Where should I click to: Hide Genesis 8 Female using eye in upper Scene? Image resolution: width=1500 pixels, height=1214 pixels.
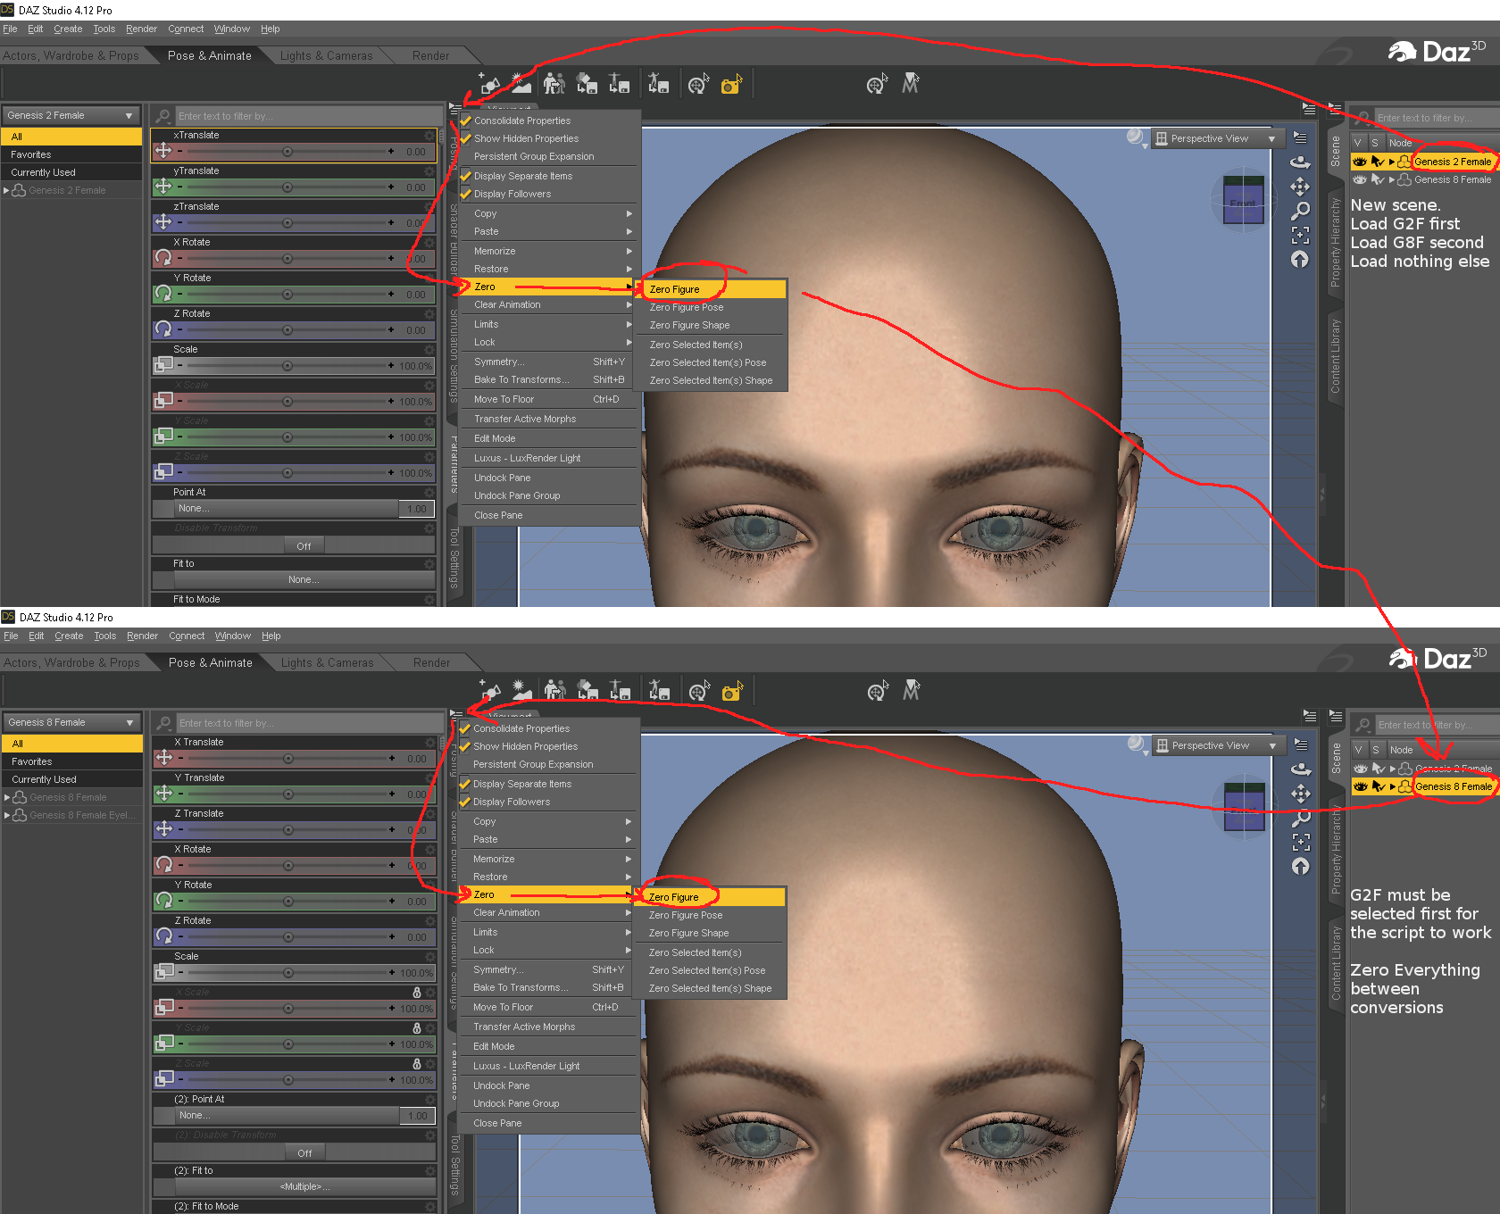tap(1360, 179)
